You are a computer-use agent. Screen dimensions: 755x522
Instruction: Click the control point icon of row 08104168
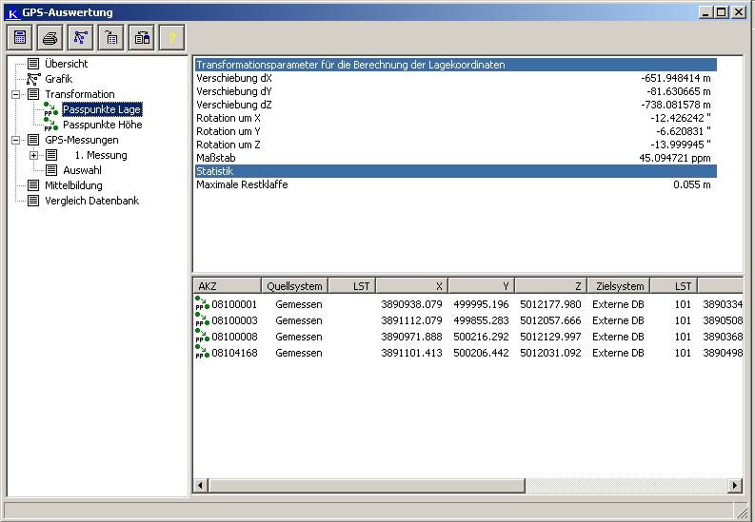click(x=201, y=353)
